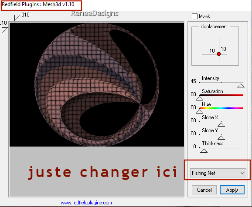Click the Slope X slider handle
The image size is (252, 207).
221,124
